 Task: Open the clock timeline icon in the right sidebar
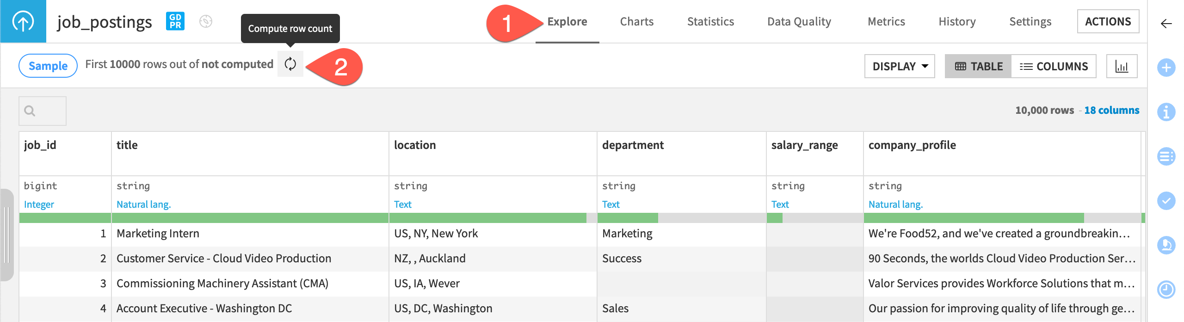coord(1166,289)
